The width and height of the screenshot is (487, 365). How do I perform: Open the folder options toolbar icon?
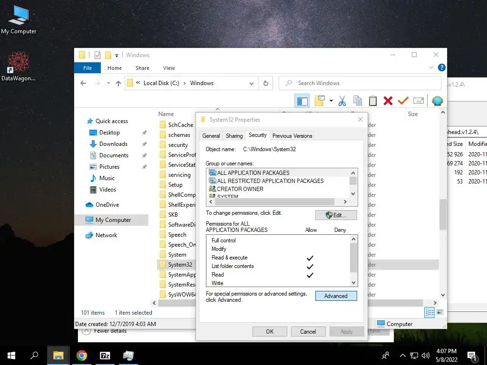tap(320, 101)
